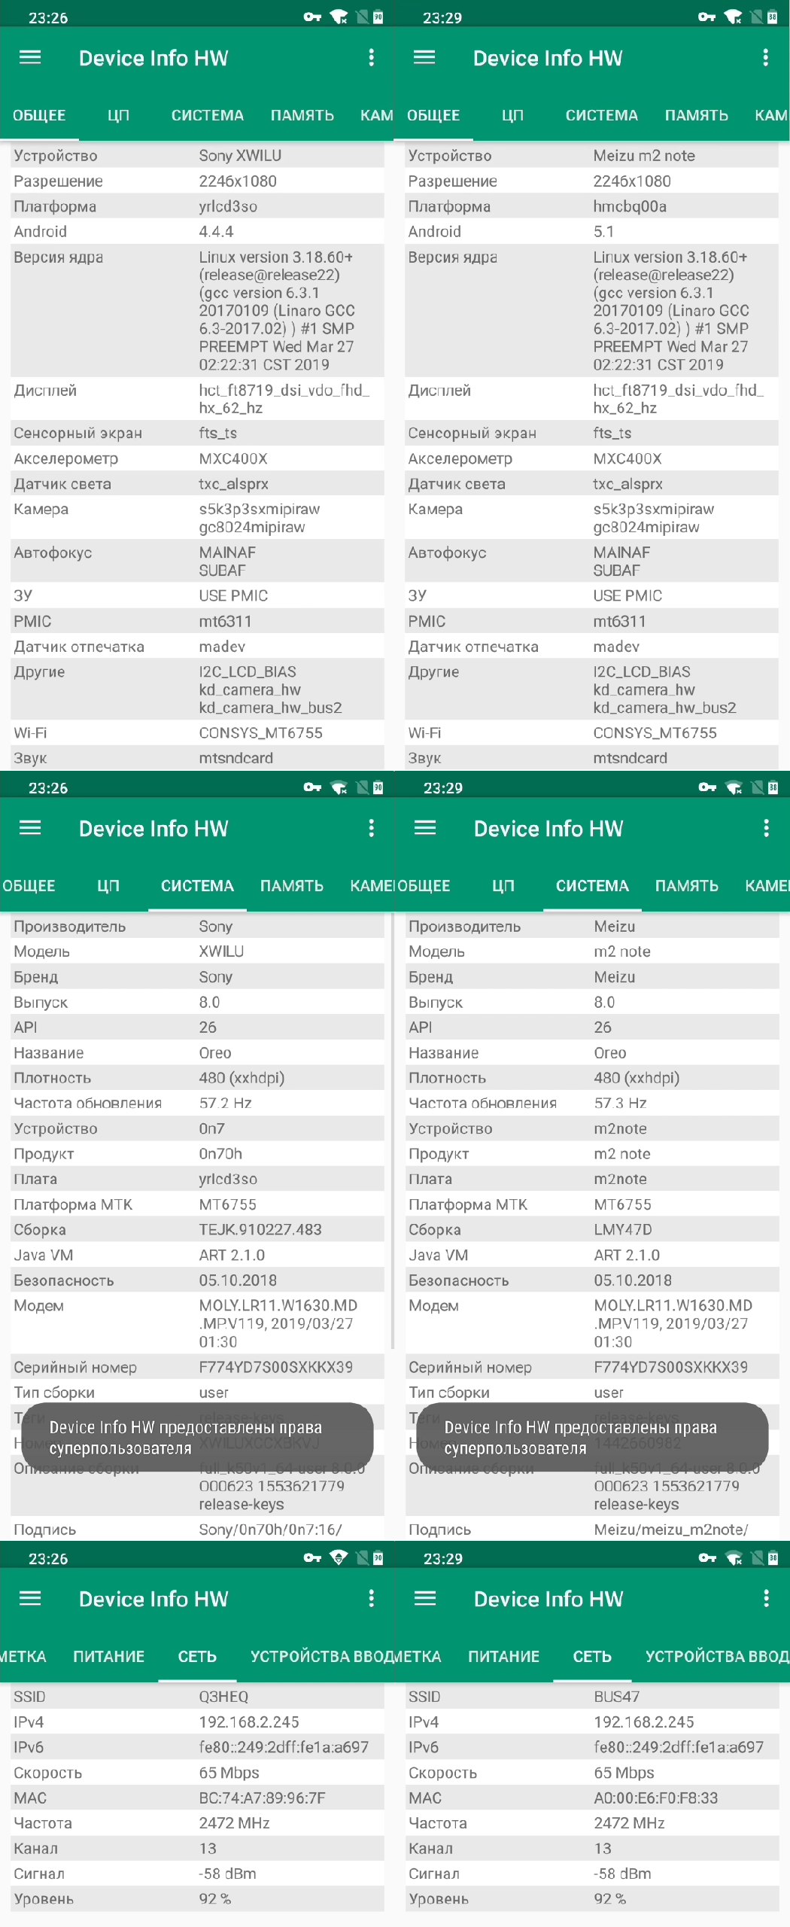This screenshot has height=1927, width=790.
Task: Switch to ПИТАНИЕ tab on BUS47 network screen
Action: [x=503, y=1656]
